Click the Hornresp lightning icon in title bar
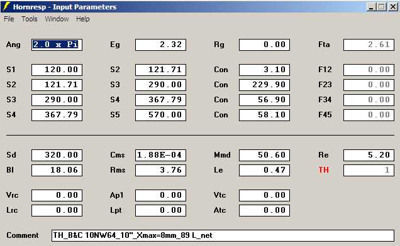 6,6
